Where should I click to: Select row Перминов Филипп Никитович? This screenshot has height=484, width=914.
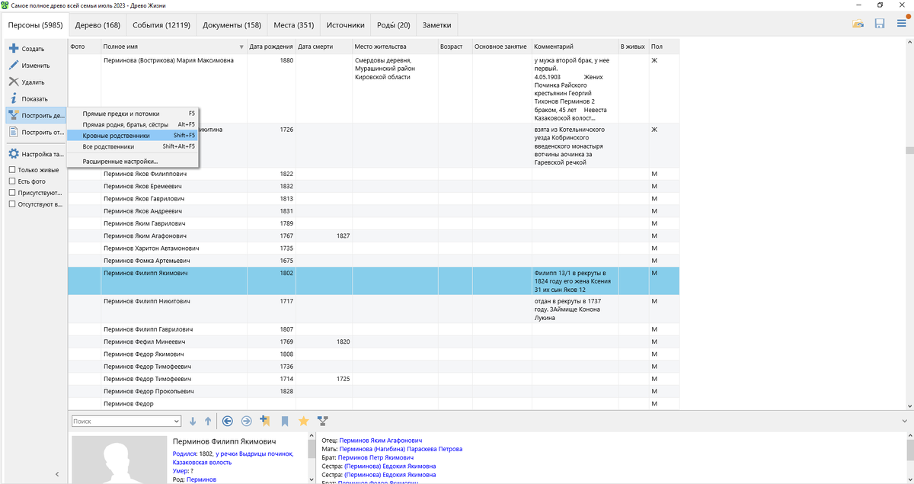click(373, 309)
